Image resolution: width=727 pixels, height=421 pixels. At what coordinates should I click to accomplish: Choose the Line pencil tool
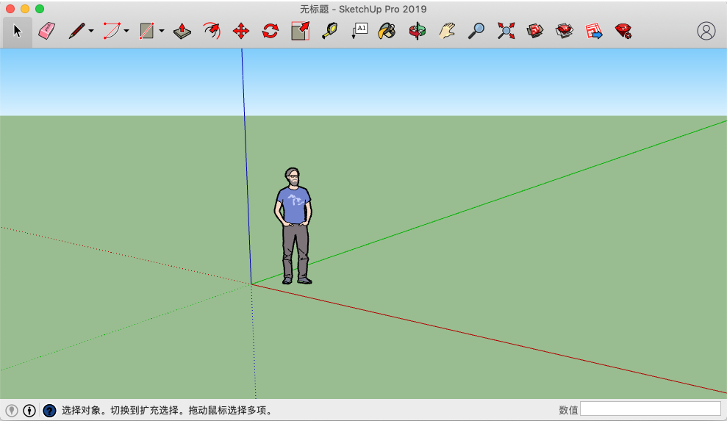[76, 31]
